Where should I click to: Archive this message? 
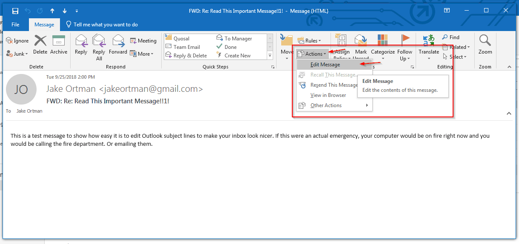pyautogui.click(x=59, y=45)
